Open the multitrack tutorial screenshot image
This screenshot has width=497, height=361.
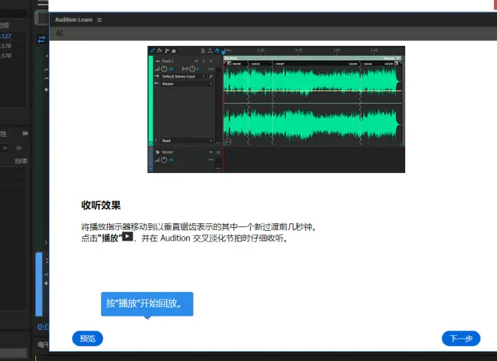click(276, 109)
